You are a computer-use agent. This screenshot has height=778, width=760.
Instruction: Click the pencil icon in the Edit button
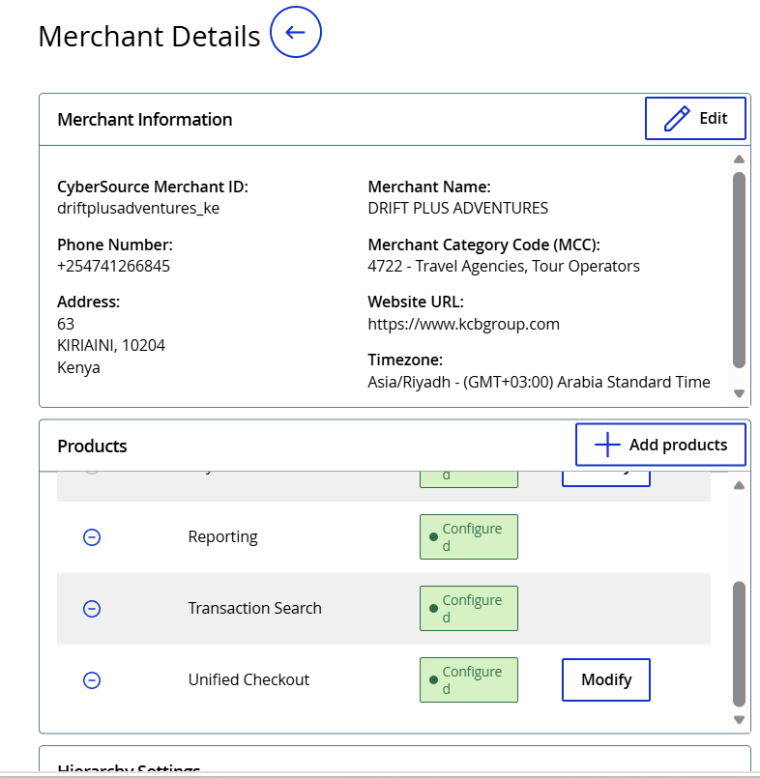click(x=677, y=119)
